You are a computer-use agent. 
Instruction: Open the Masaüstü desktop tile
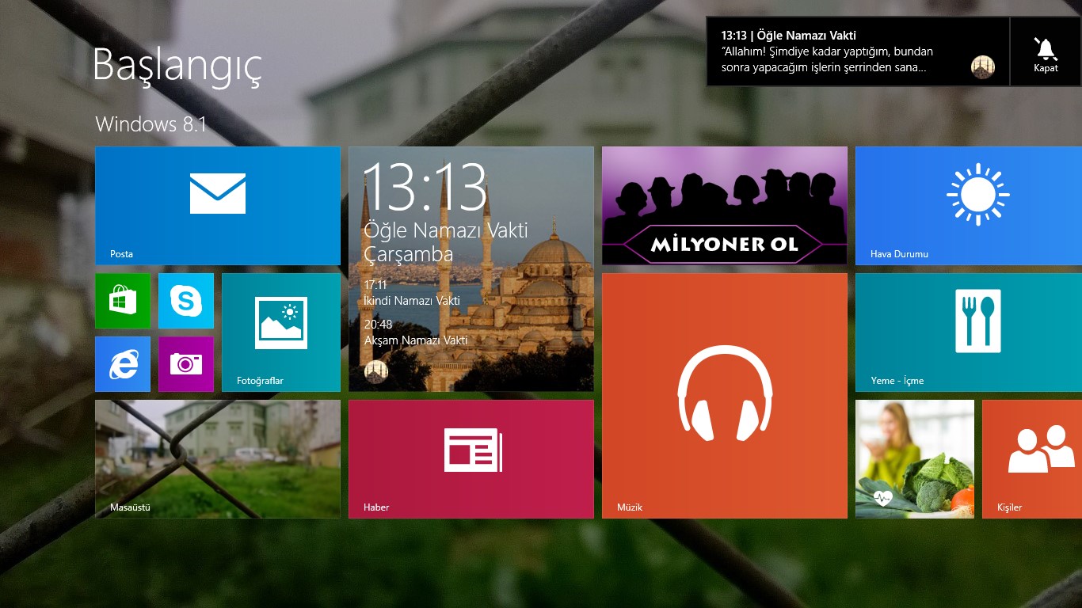217,458
